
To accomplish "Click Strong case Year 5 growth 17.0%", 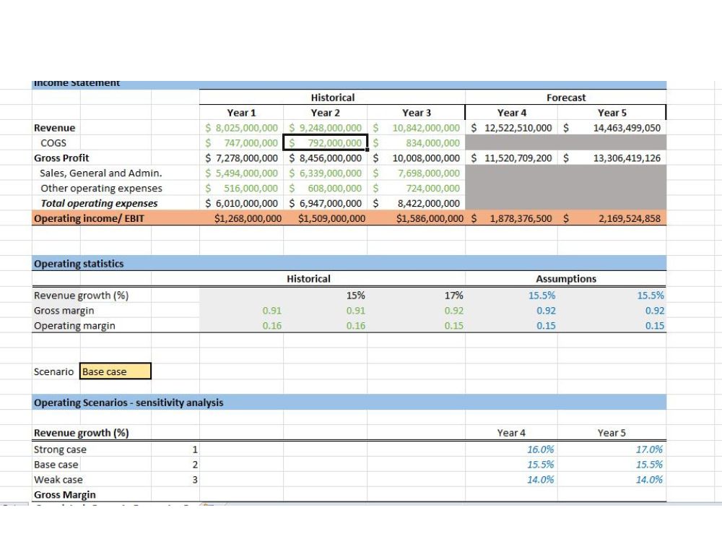I will [x=612, y=449].
